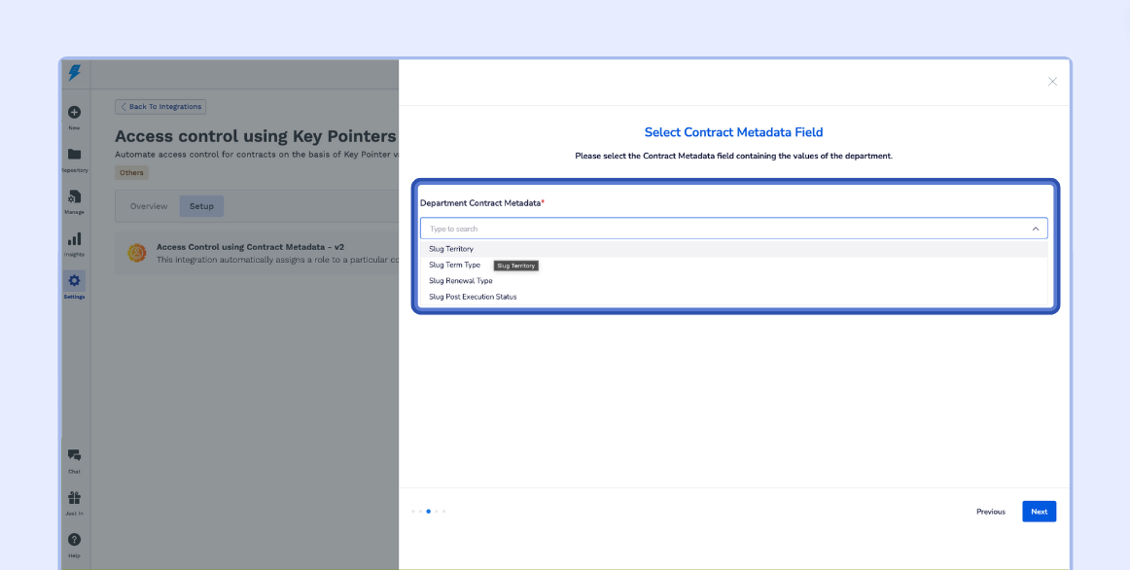The image size is (1130, 570).
Task: Select Slug Term Type option
Action: point(733,265)
